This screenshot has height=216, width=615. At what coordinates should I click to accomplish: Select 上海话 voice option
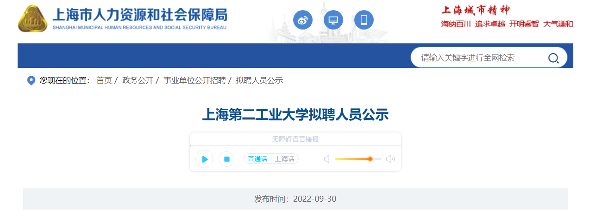point(285,159)
